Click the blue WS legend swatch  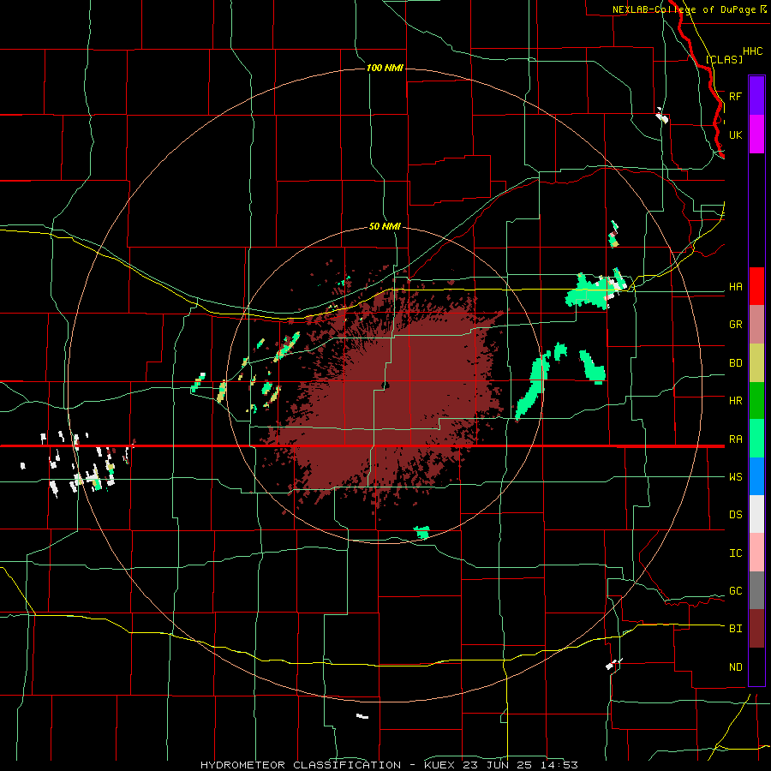[x=756, y=476]
